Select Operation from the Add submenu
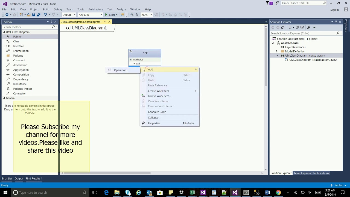350x197 pixels. coord(123,70)
